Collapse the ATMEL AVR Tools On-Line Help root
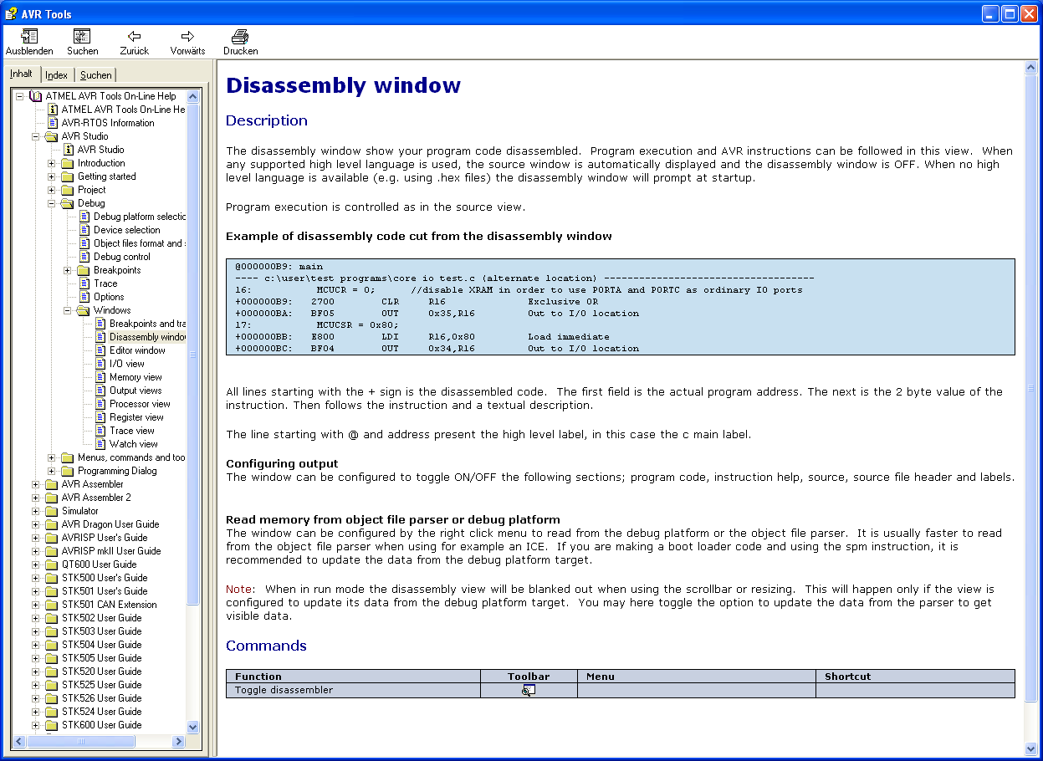 pos(20,96)
